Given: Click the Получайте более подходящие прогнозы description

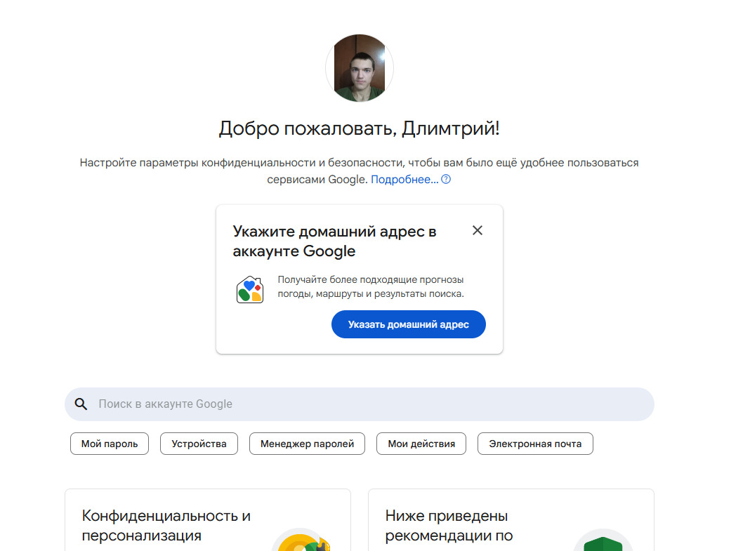Looking at the screenshot, I should click(x=371, y=286).
